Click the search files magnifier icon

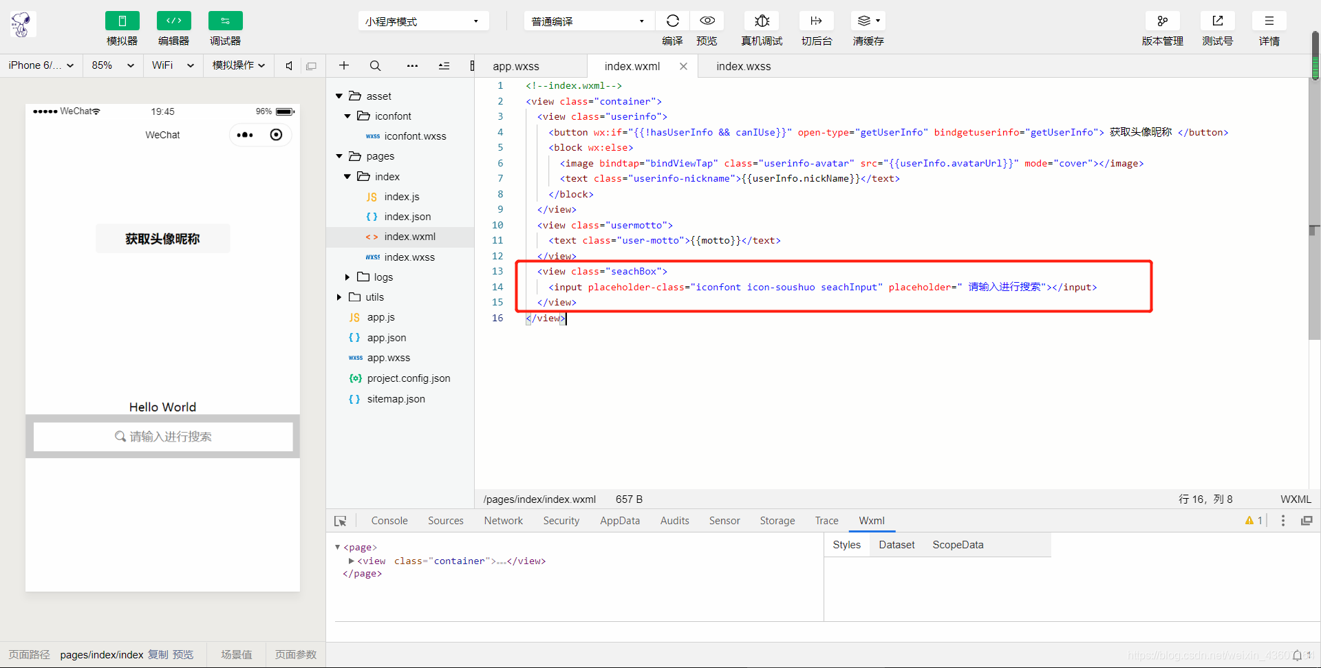point(375,65)
